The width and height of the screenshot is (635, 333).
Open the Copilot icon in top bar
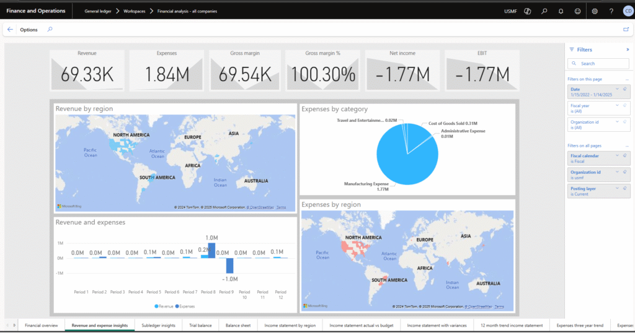(527, 11)
